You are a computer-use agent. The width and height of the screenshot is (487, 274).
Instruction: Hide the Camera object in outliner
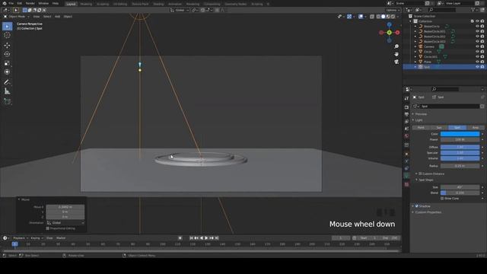click(477, 46)
